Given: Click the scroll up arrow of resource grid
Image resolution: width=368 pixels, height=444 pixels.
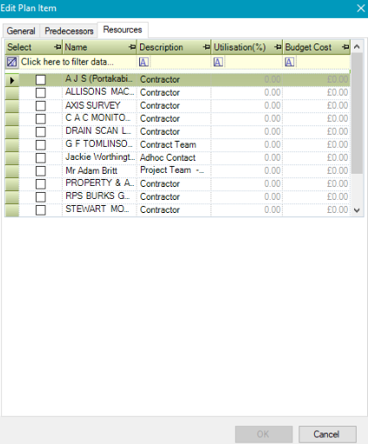Looking at the screenshot, I should (357, 47).
